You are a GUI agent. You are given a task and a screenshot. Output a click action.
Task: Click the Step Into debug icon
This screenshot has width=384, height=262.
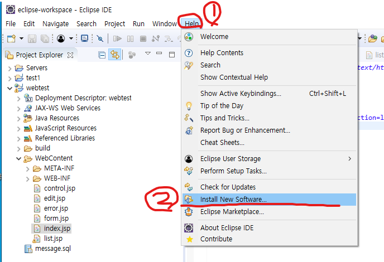coord(169,38)
